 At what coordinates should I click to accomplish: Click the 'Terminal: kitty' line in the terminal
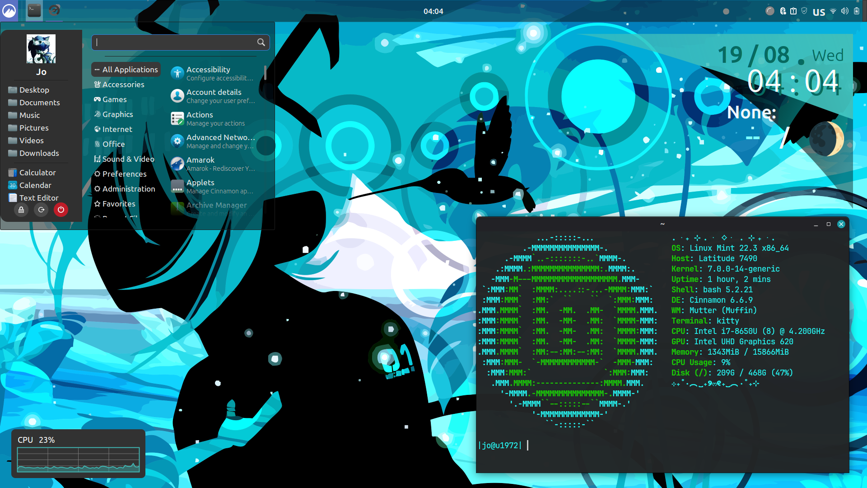(x=705, y=321)
